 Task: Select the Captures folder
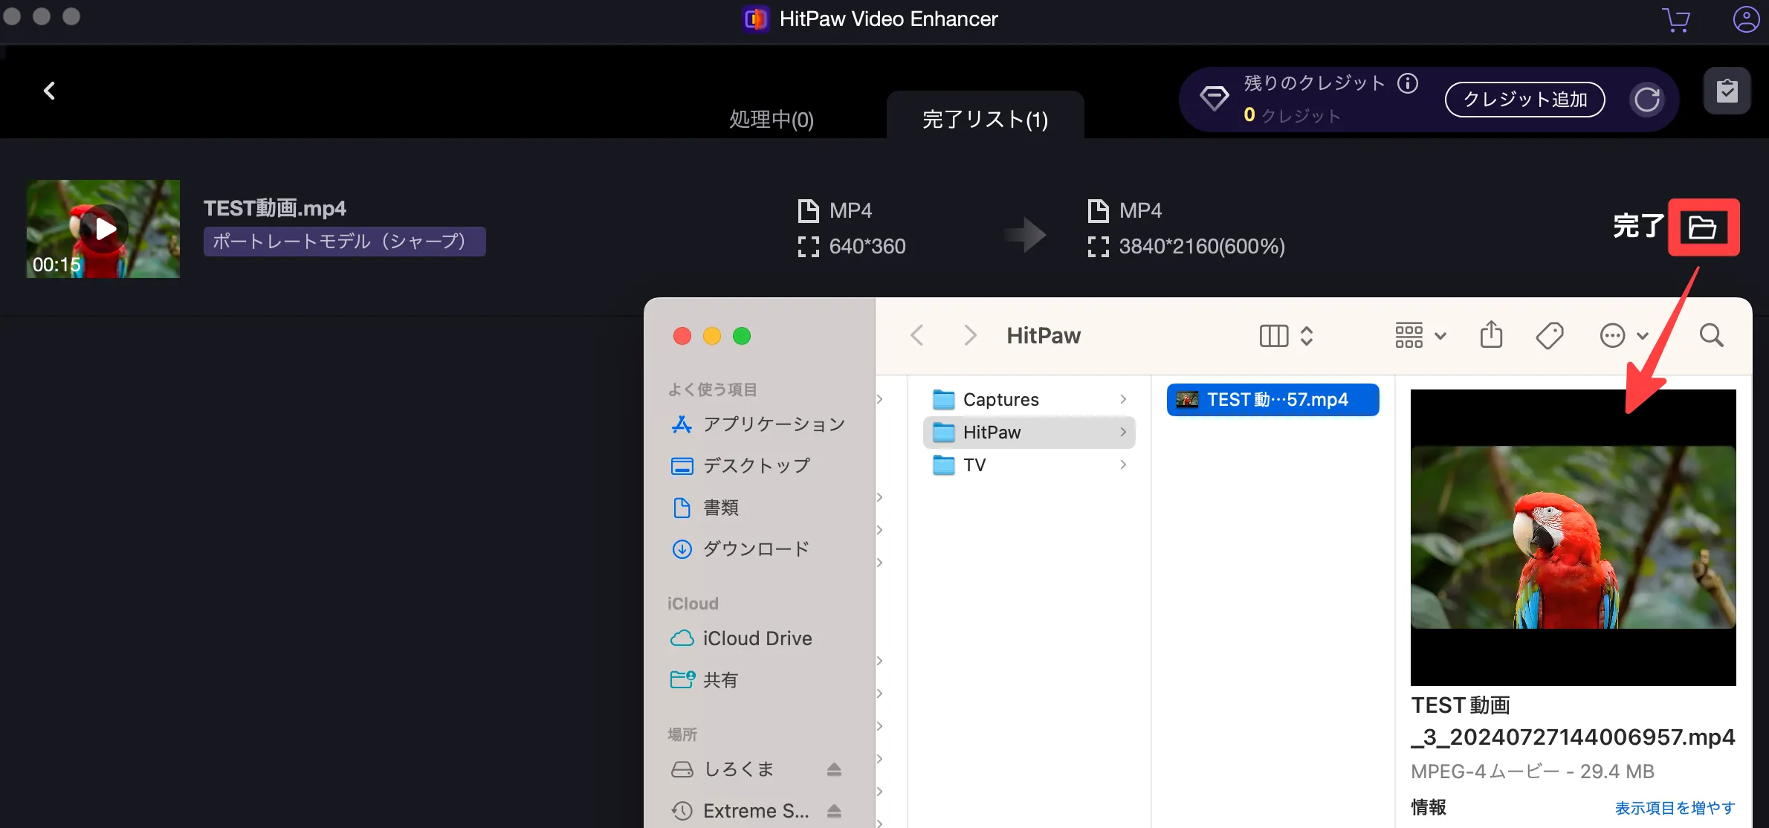click(x=1029, y=400)
